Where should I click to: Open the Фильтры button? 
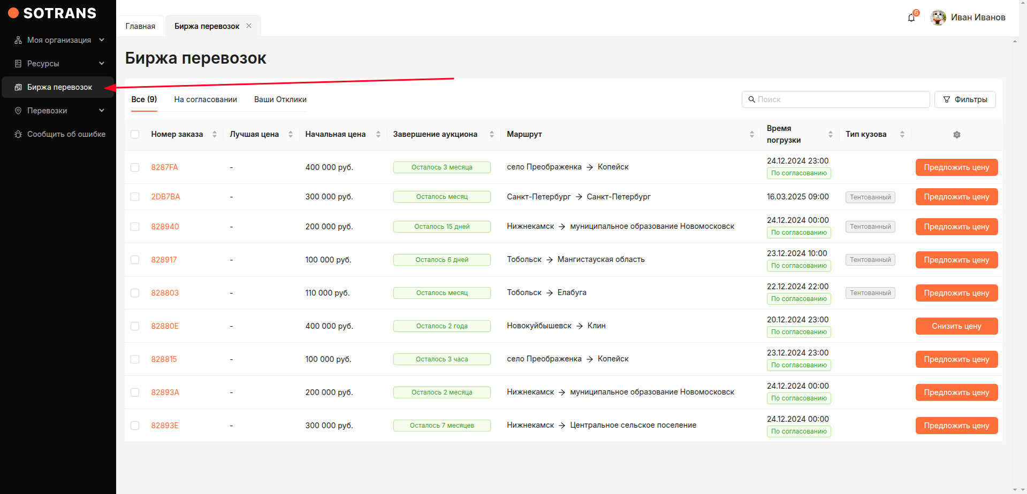click(x=964, y=99)
